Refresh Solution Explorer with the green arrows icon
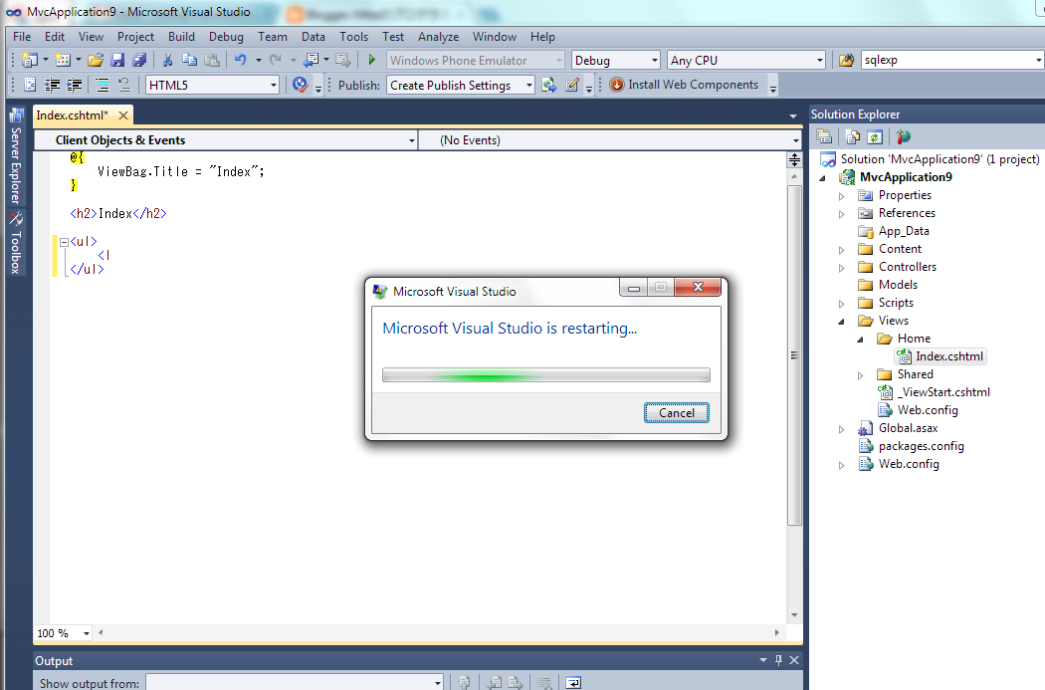1045x690 pixels. [875, 136]
